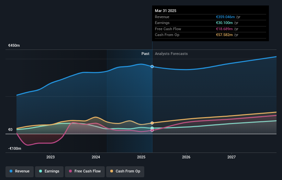Click the Cash From Op orange data point marker
This screenshot has height=180, width=282.
tap(152, 123)
